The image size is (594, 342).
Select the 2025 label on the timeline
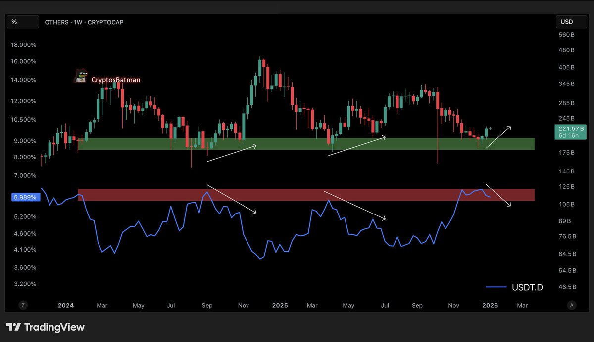[x=280, y=305]
